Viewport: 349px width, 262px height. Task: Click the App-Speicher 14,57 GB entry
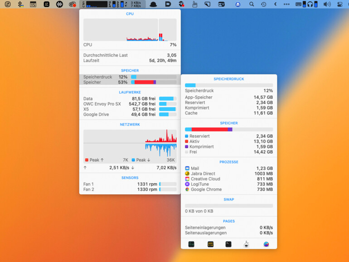229,97
